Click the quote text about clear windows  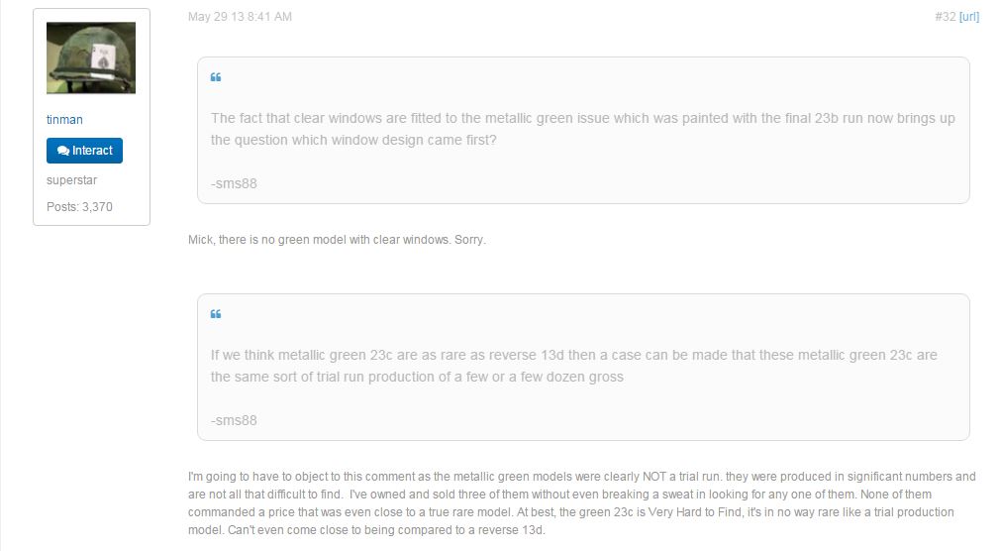pos(582,129)
